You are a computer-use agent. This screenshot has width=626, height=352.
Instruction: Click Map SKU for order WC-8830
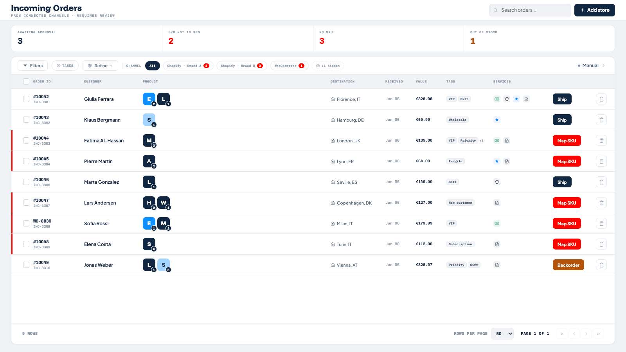(567, 223)
